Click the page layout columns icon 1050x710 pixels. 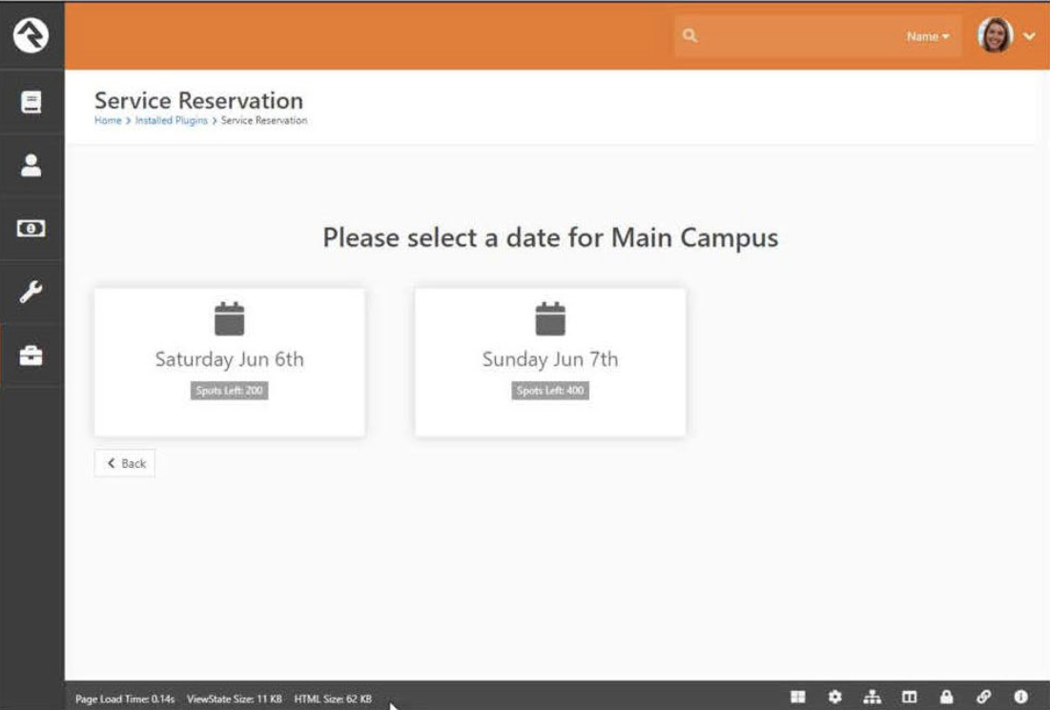[909, 698]
